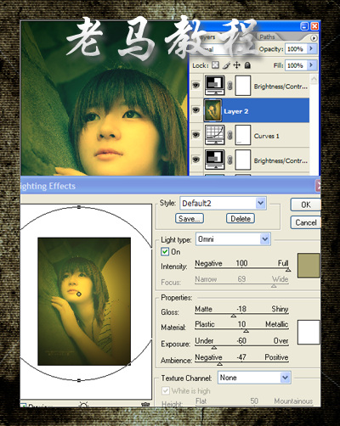Select Layer 2 thumbnail
The image size is (340, 426).
[x=212, y=110]
